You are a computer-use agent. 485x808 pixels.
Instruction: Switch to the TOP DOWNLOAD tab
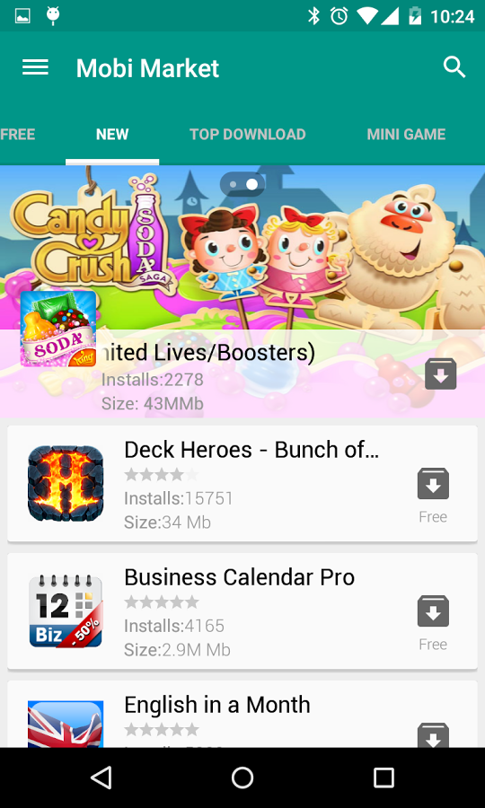point(247,135)
